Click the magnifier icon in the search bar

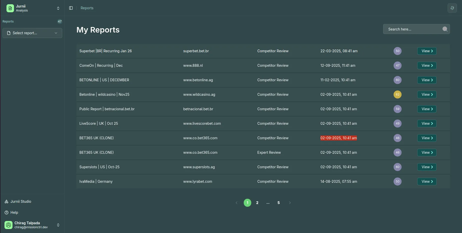[445, 29]
